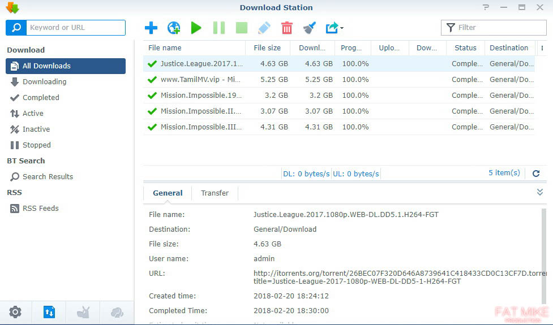Select the www.TamilMV.vip download row

pos(339,80)
